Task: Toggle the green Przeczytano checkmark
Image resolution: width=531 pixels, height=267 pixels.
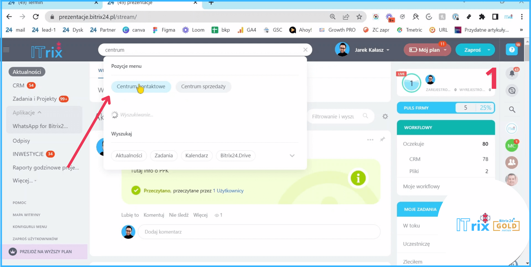Action: [x=136, y=191]
